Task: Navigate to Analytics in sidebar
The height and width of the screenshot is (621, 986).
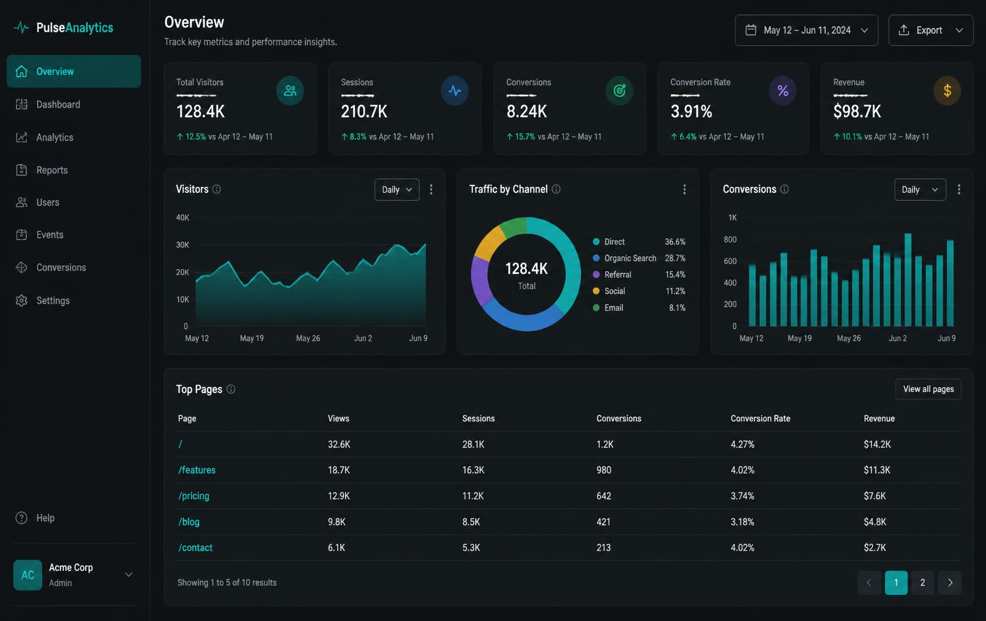Action: (74, 137)
